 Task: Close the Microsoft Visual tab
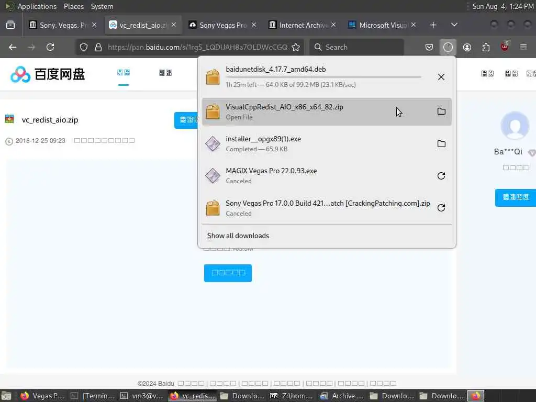[414, 25]
